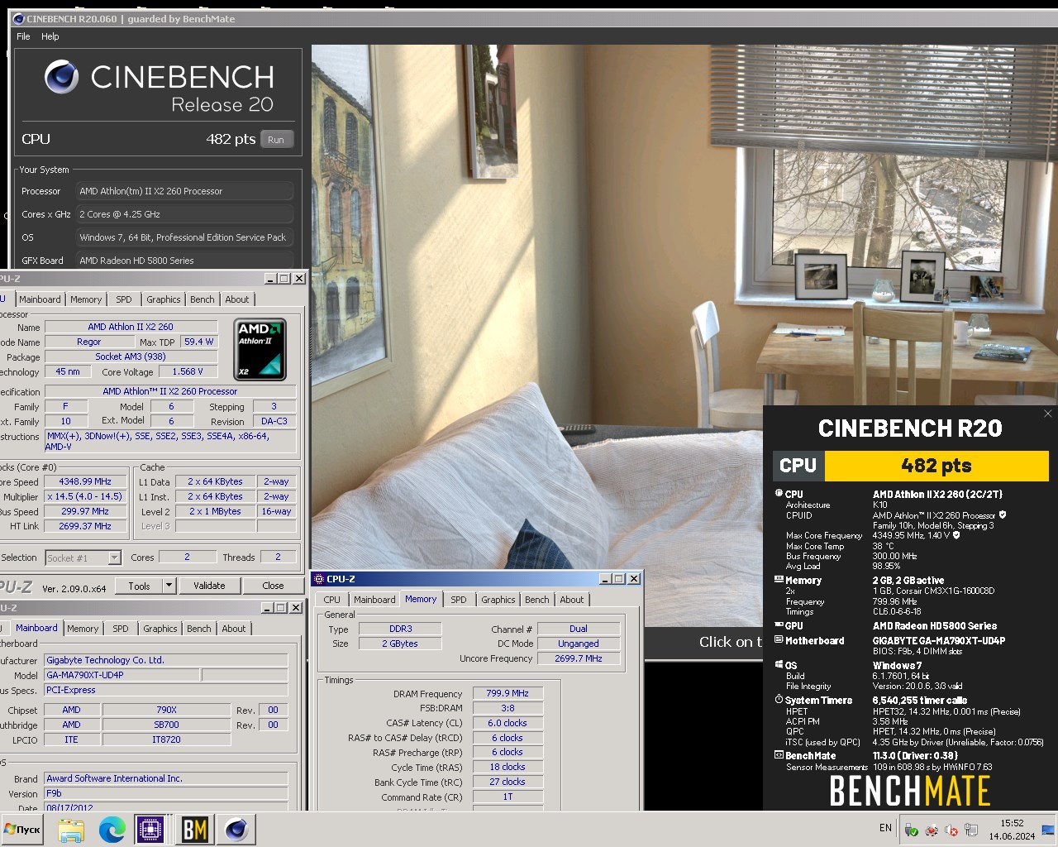Switch to Cinebench via taskbar icon
The height and width of the screenshot is (847, 1058).
pyautogui.click(x=236, y=830)
